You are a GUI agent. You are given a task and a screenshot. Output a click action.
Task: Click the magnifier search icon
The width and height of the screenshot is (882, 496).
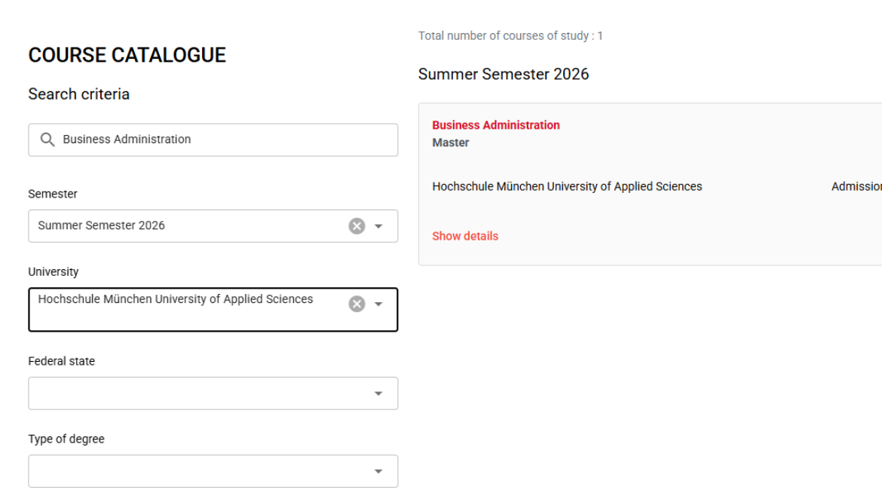pos(47,139)
